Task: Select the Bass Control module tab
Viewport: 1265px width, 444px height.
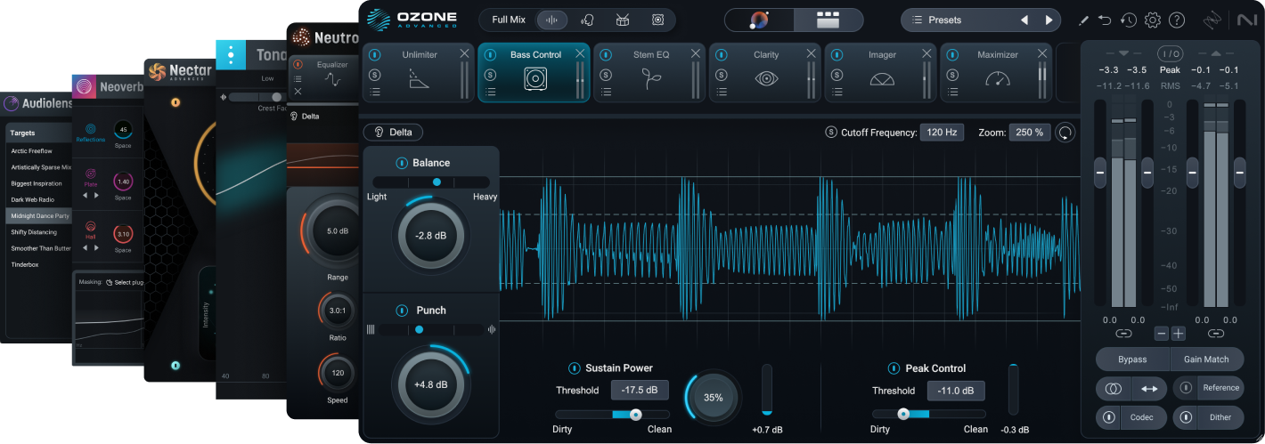Action: (535, 72)
